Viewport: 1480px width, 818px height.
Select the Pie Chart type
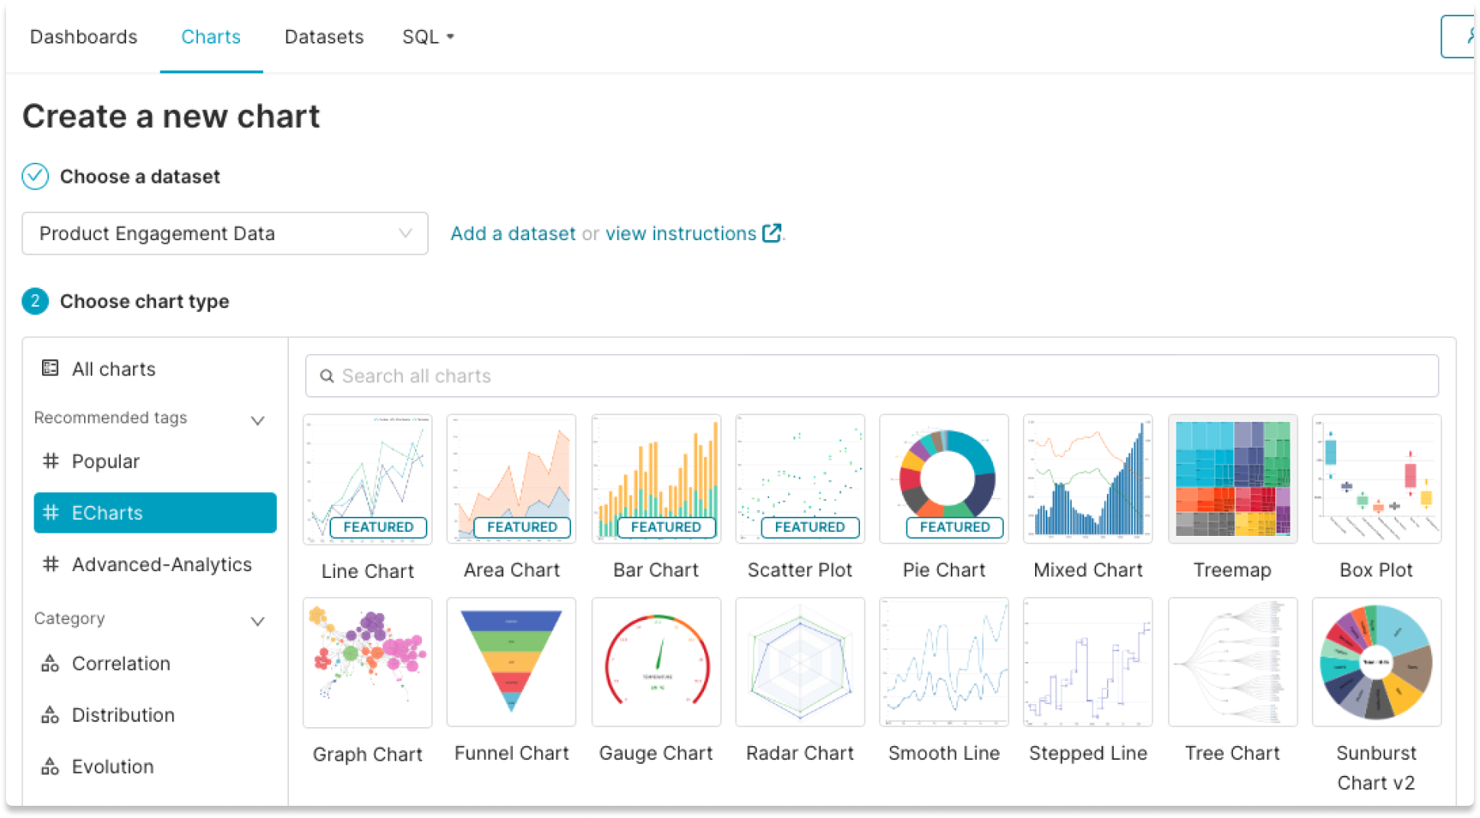pyautogui.click(x=944, y=479)
